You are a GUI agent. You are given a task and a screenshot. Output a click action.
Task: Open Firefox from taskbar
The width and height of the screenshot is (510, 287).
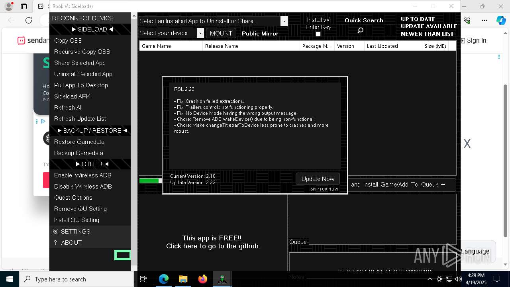coord(203,279)
